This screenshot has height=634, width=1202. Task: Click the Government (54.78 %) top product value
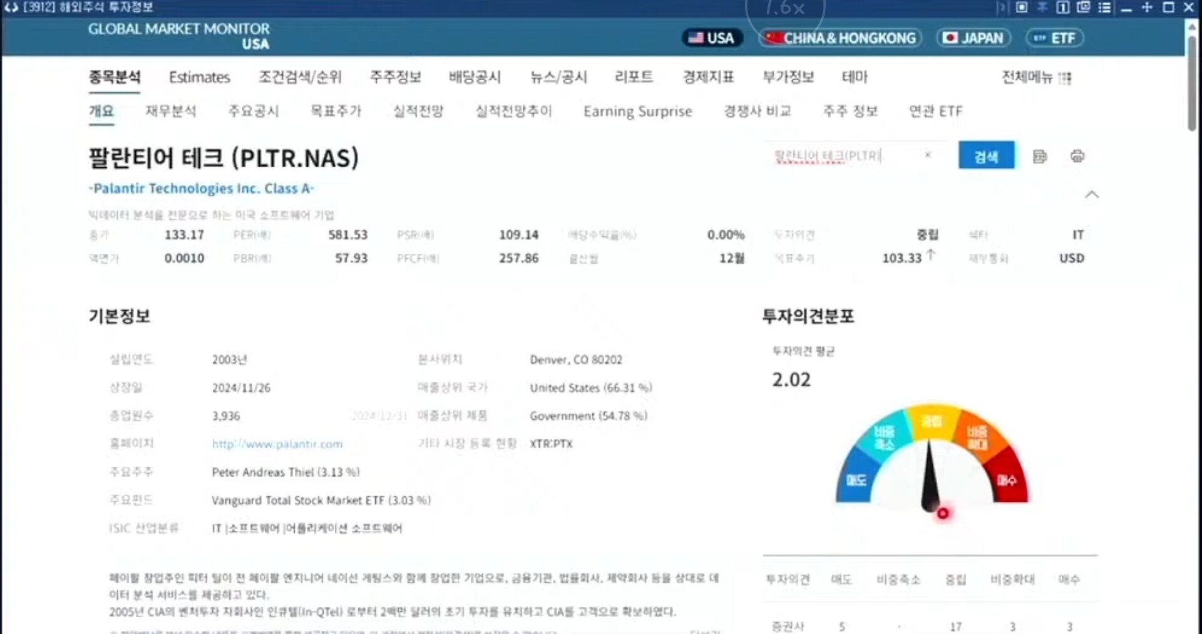coord(588,416)
